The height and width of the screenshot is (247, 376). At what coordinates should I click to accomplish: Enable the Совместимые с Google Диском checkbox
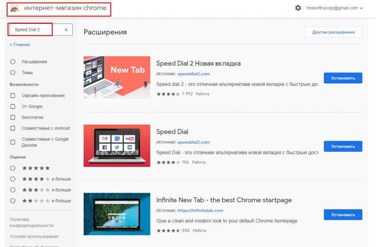(13, 142)
